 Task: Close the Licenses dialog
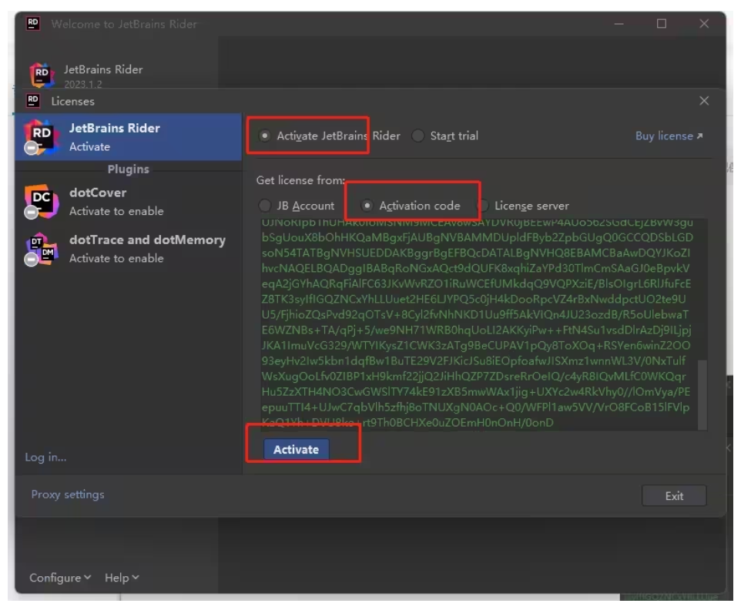point(703,101)
